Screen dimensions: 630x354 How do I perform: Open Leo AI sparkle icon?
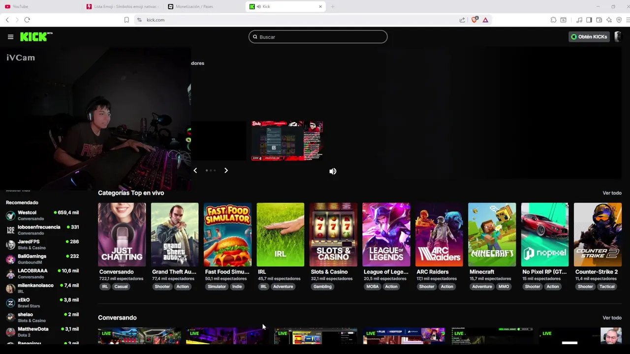coord(609,20)
